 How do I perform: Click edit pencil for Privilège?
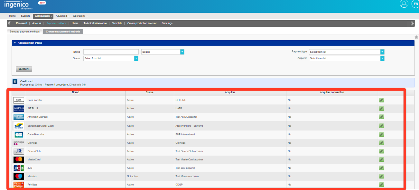click(x=382, y=185)
